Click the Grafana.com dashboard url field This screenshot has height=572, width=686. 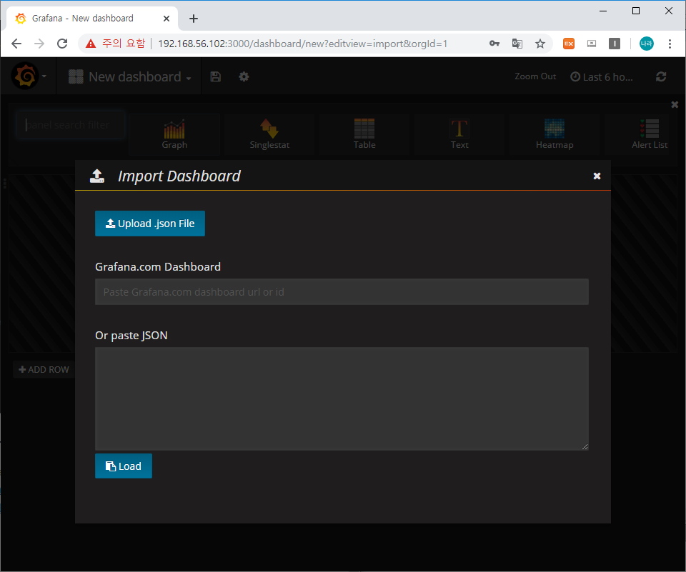click(342, 291)
